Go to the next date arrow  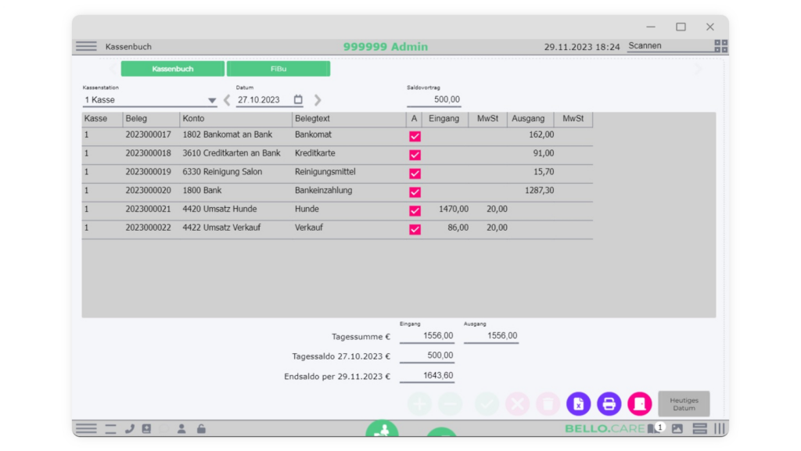pyautogui.click(x=318, y=100)
